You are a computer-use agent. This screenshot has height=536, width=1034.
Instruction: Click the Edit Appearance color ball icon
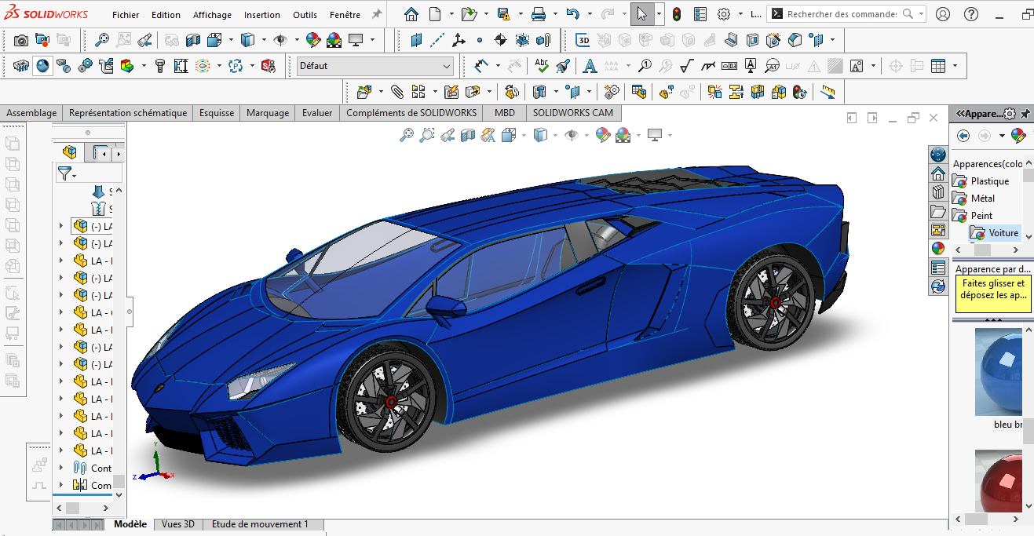pyautogui.click(x=603, y=135)
